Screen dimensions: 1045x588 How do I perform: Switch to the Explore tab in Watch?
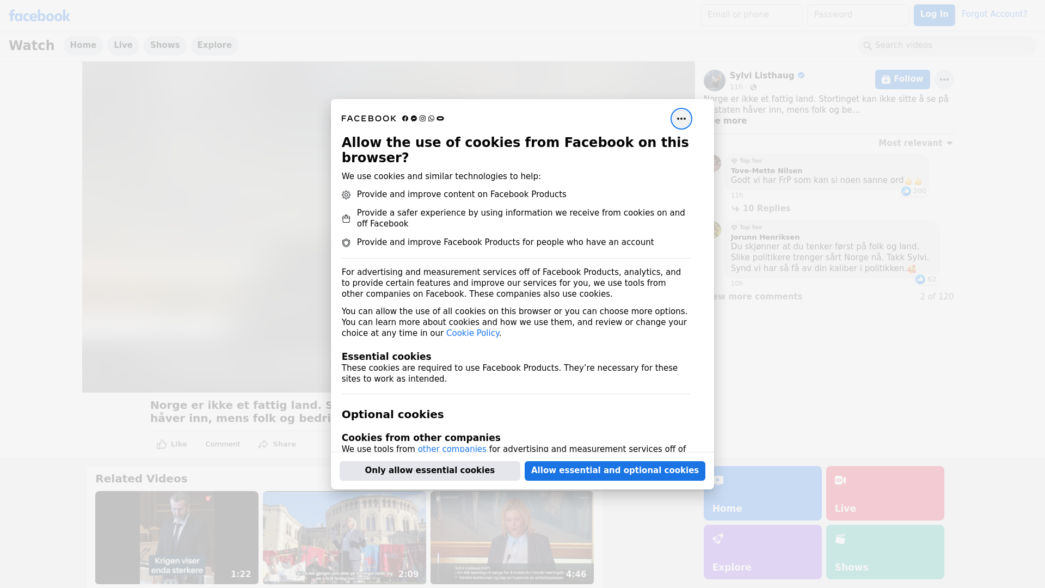click(214, 46)
